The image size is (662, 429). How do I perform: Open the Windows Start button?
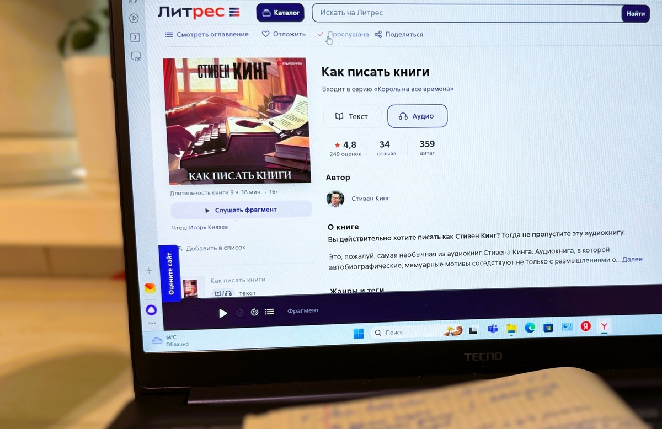359,334
